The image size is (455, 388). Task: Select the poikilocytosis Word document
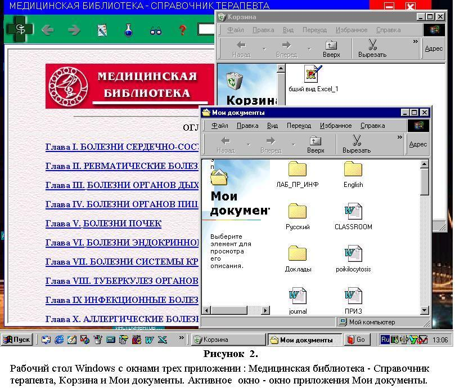tap(353, 259)
